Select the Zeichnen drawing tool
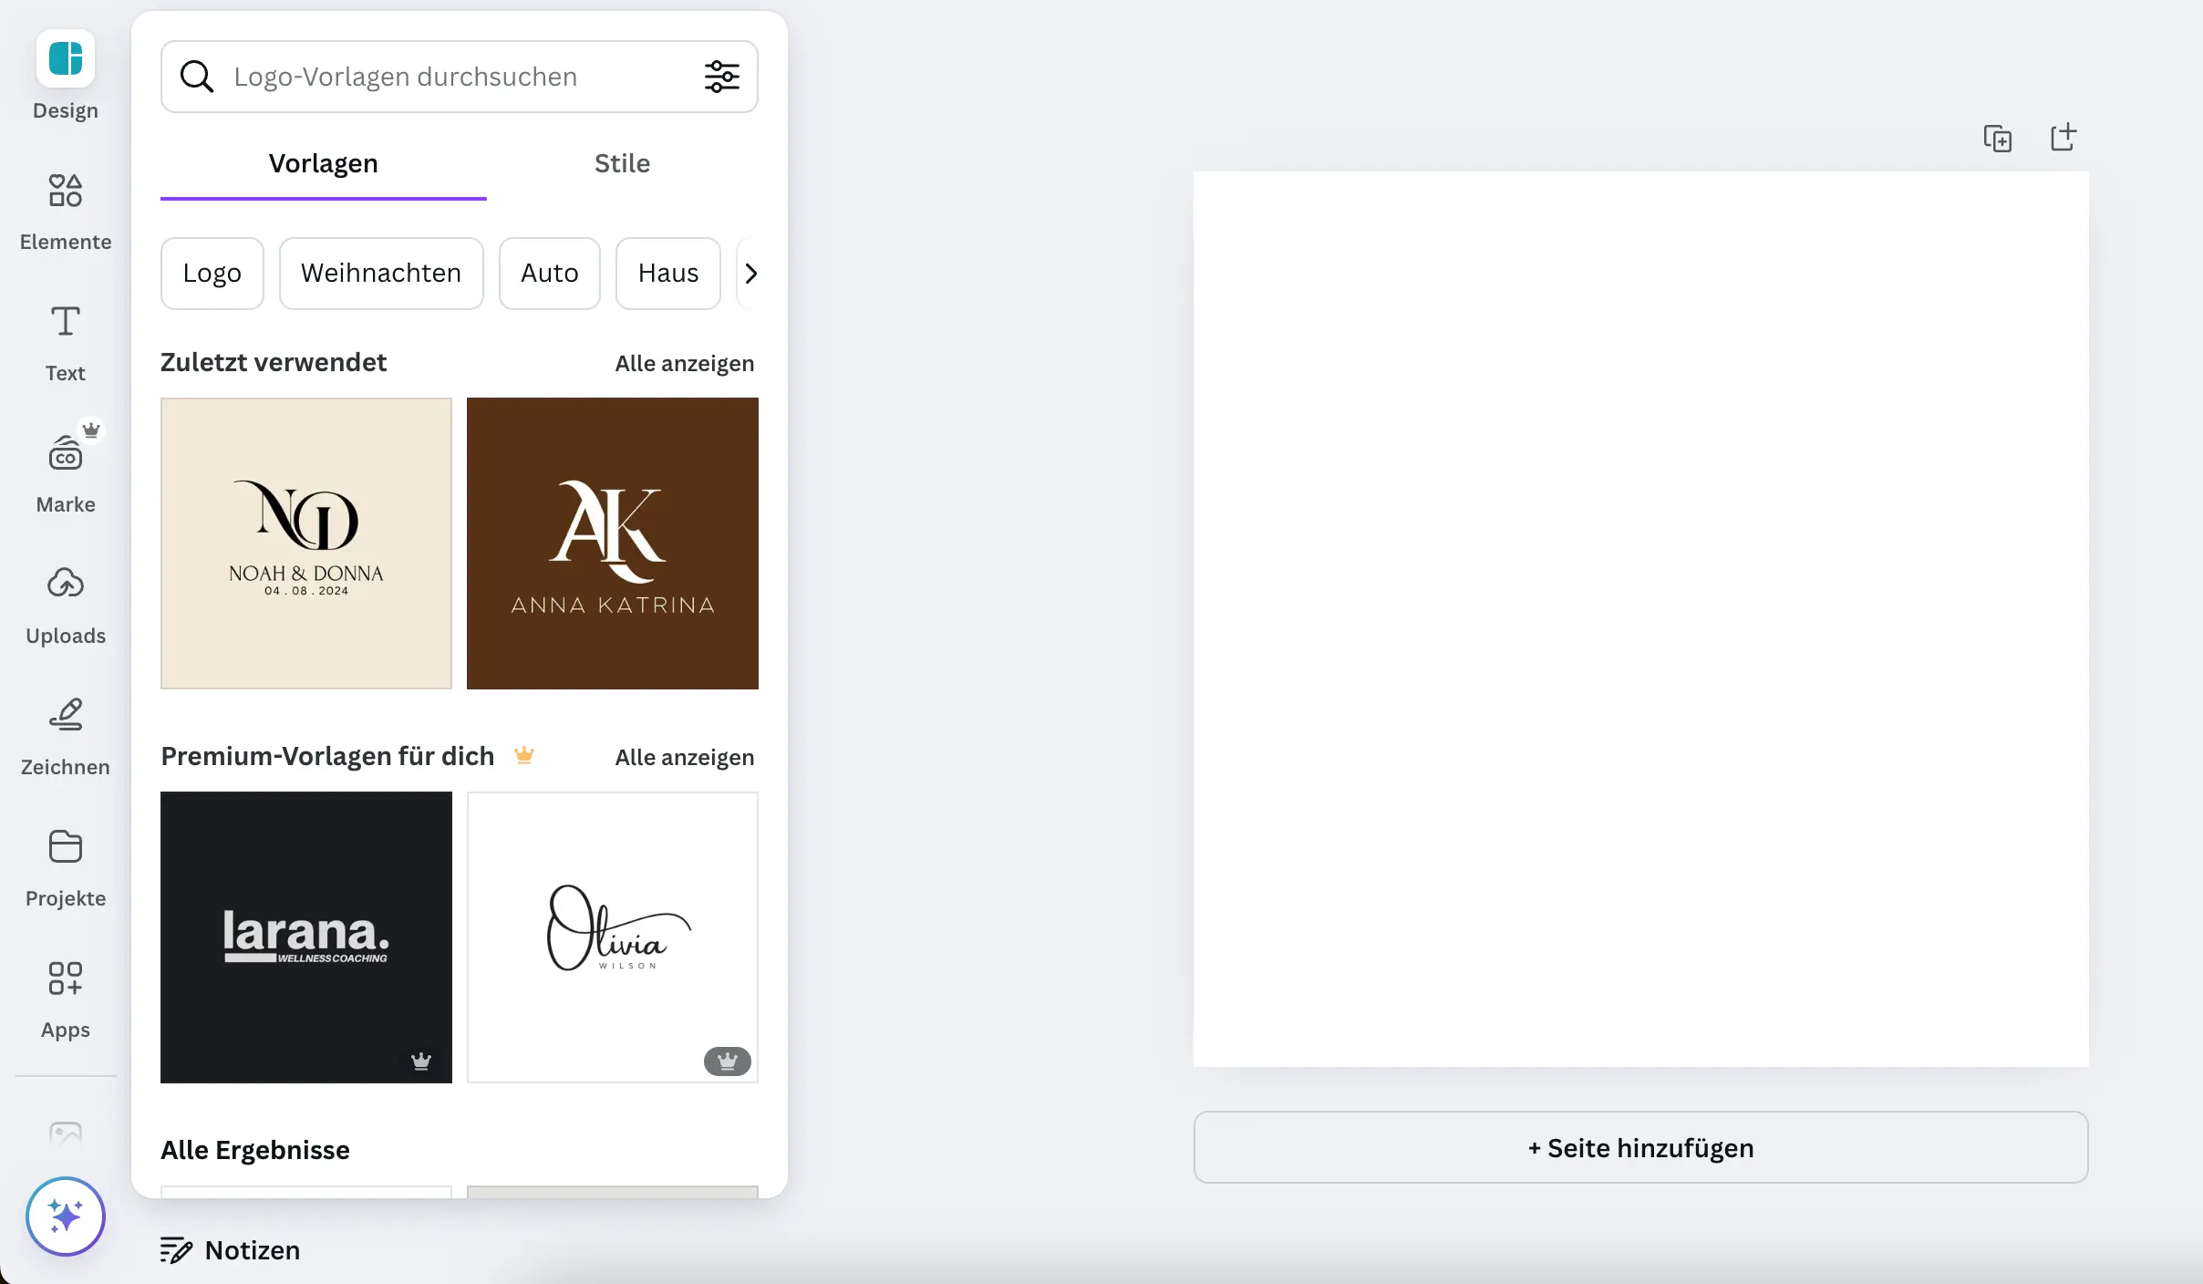The width and height of the screenshot is (2203, 1284). 66,737
